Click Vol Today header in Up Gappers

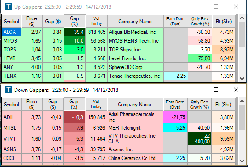pyautogui.click(x=96, y=21)
